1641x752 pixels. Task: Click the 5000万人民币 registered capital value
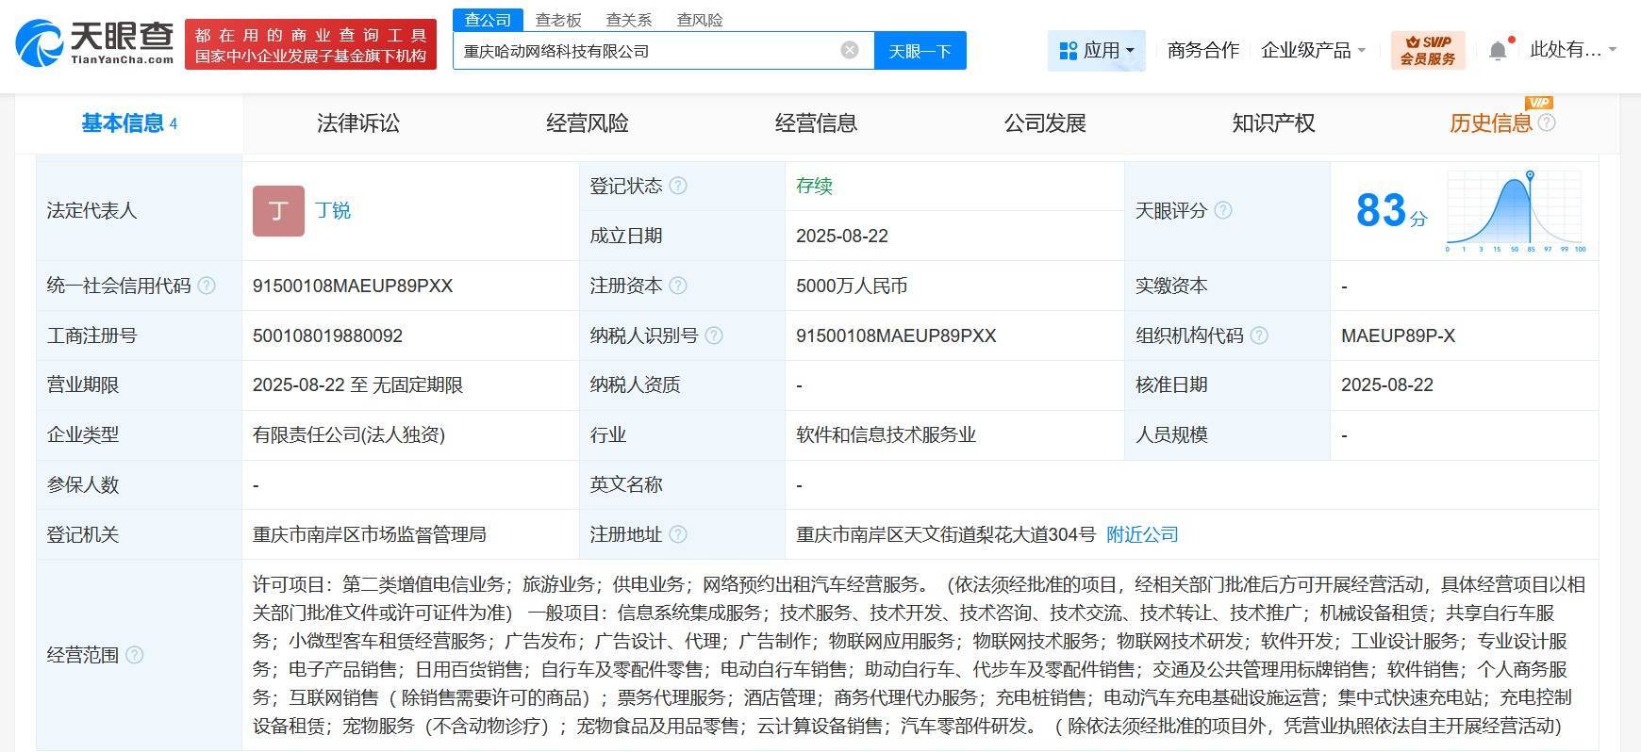click(x=852, y=286)
